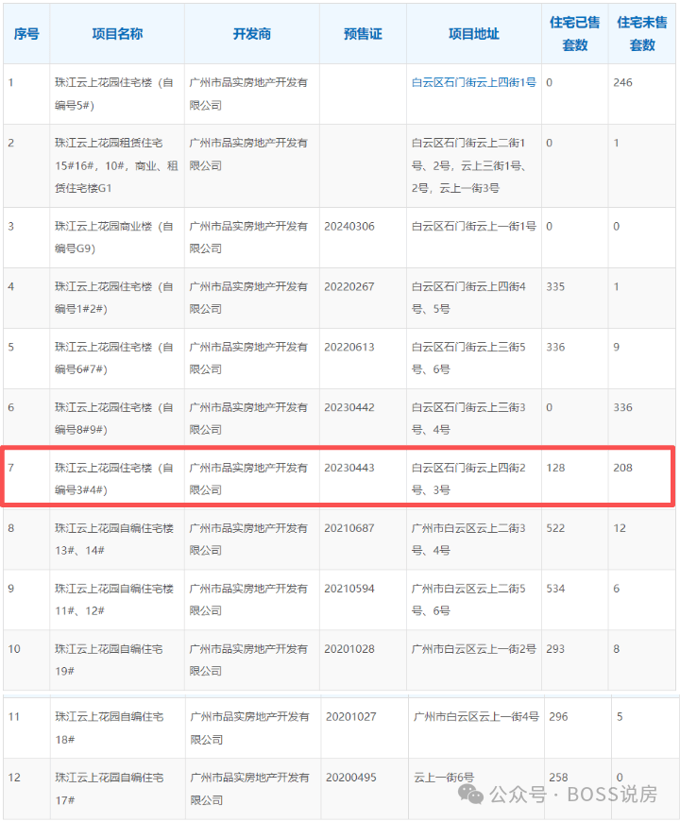Screen dimensions: 680x822
Task: Click presale permit number 20200495
Action: (x=351, y=778)
